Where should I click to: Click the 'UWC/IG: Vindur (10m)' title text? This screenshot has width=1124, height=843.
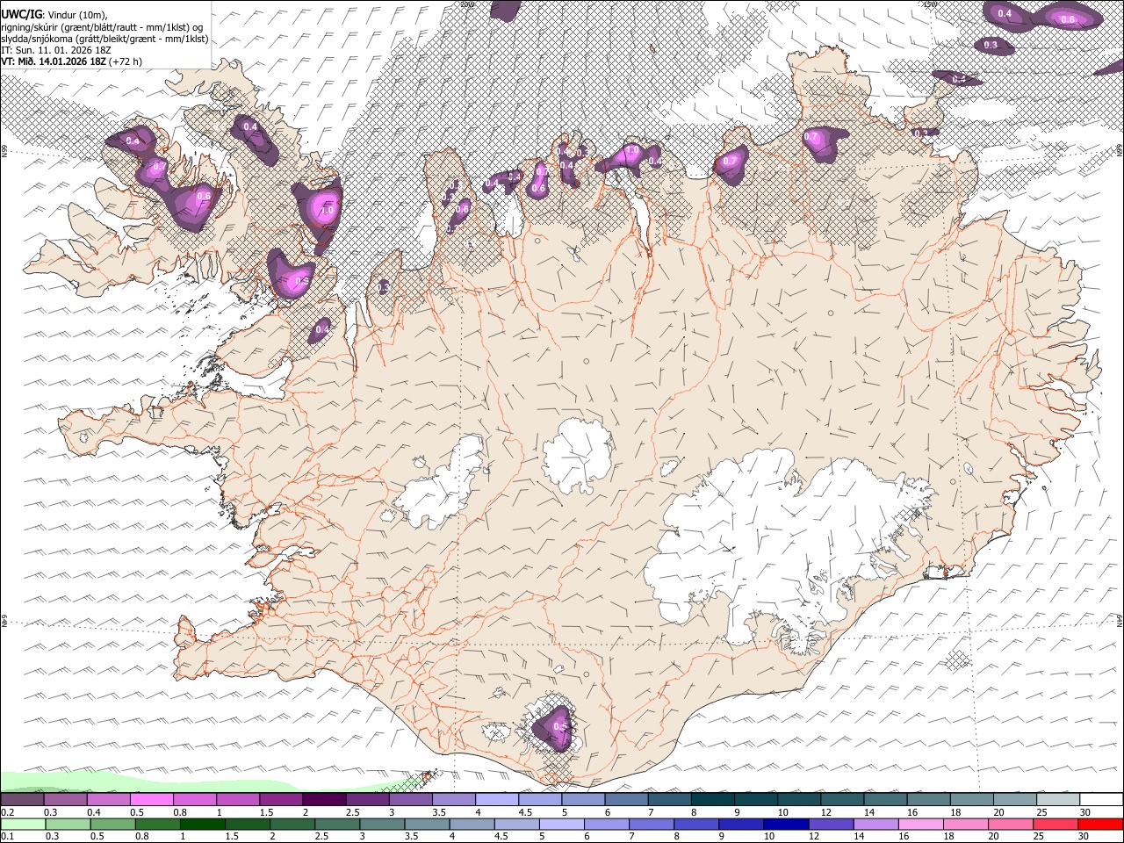point(54,14)
